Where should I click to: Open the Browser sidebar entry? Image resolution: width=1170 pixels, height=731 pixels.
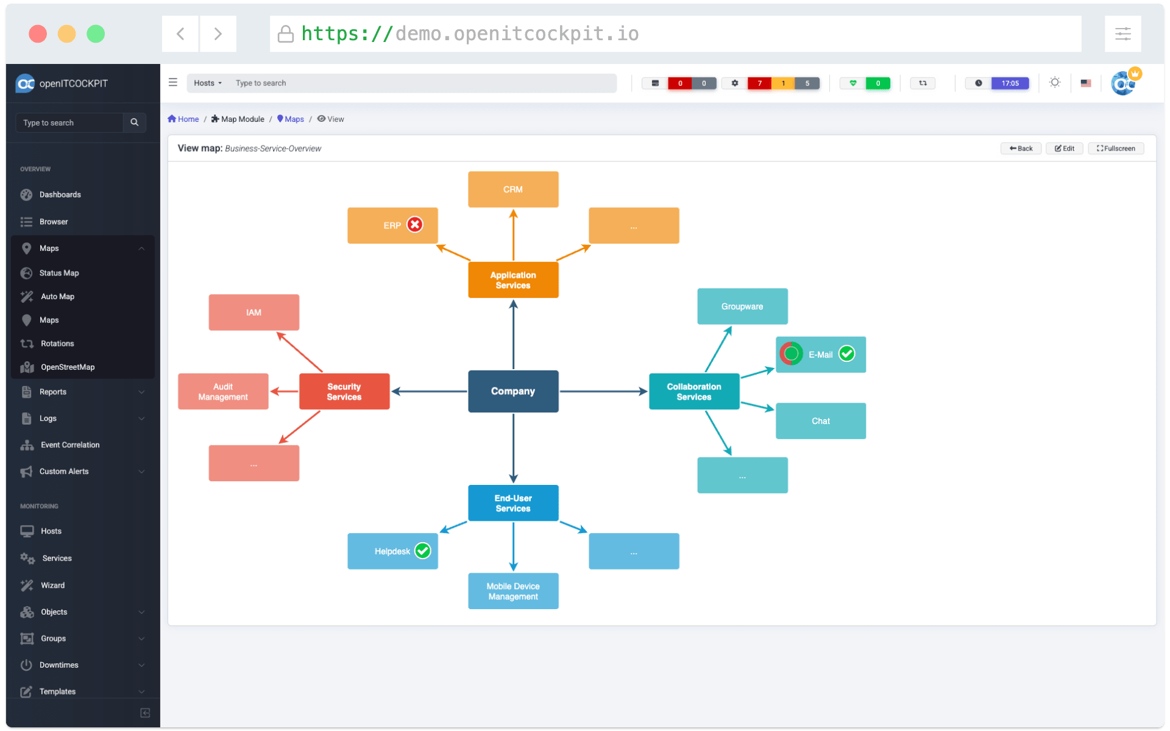pos(54,222)
